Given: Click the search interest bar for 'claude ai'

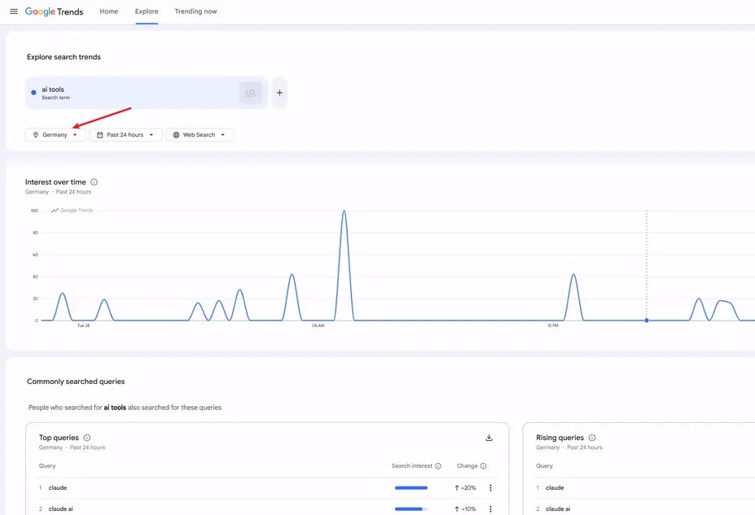Looking at the screenshot, I should click(411, 508).
